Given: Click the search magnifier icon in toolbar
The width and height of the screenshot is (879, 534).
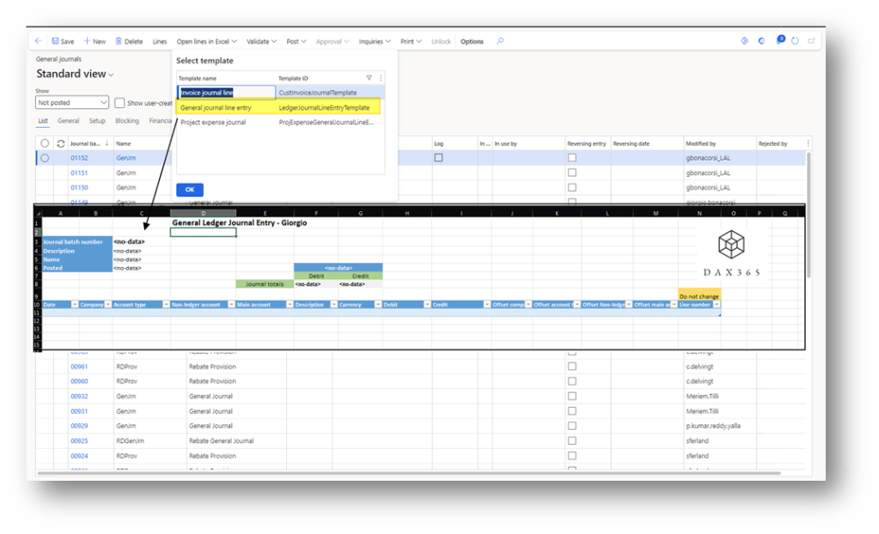Looking at the screenshot, I should 500,41.
